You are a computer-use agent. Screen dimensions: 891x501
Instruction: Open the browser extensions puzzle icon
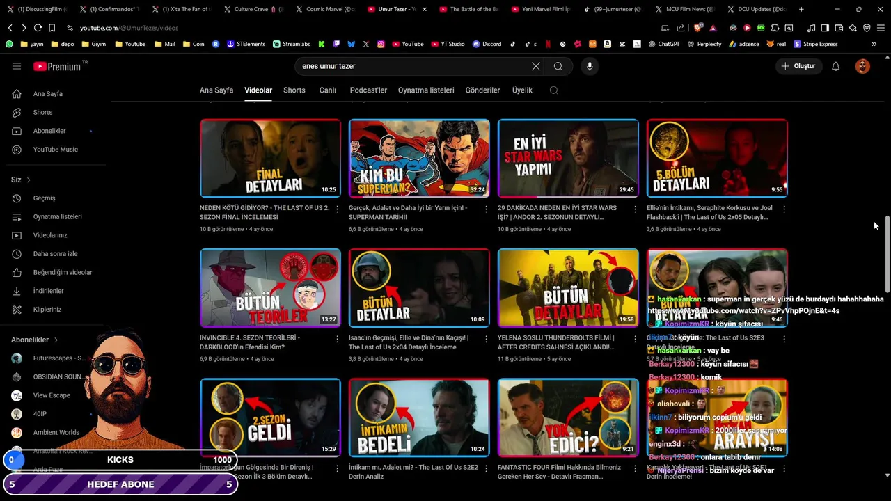pyautogui.click(x=775, y=28)
